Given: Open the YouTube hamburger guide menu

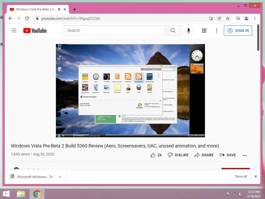Looking at the screenshot, I should (x=14, y=31).
